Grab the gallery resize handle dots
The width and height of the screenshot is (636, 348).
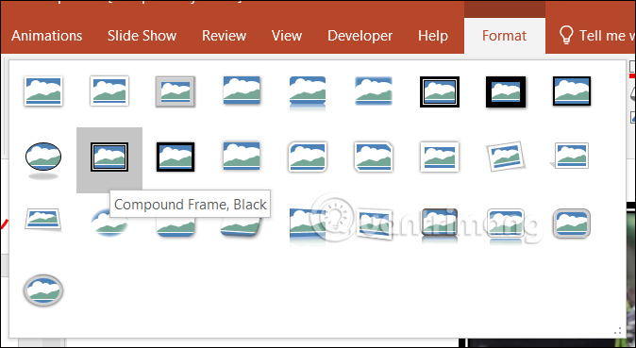click(x=618, y=331)
